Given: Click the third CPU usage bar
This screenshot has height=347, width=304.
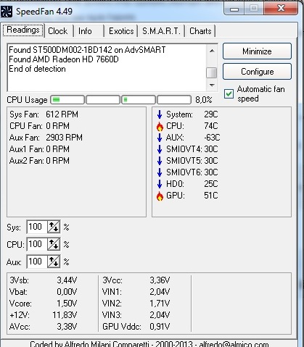Looking at the screenshot, I should click(139, 100).
